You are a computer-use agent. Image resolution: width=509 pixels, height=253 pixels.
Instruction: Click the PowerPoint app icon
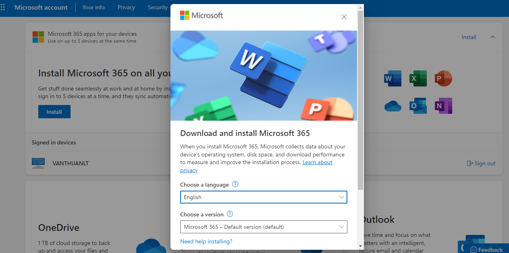(443, 78)
